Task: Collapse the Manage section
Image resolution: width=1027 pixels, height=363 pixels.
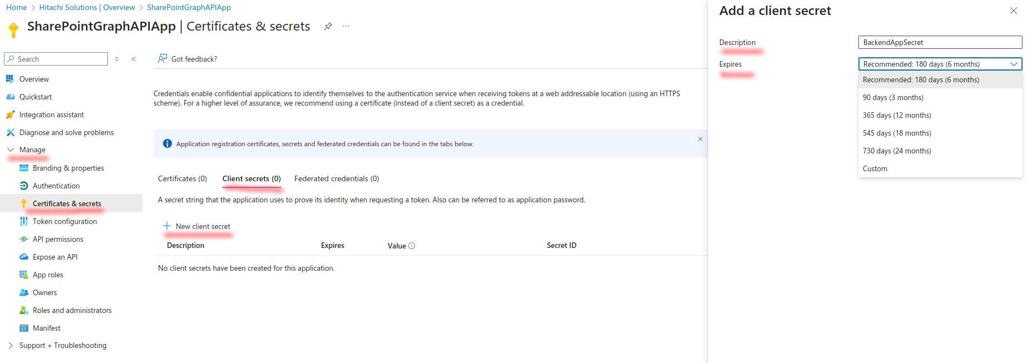Action: (11, 150)
